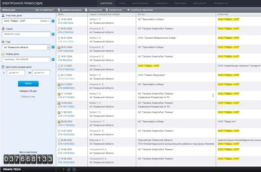Screen dimensions: 261x172
Task: Go to results page 2
Action: (69, 169)
